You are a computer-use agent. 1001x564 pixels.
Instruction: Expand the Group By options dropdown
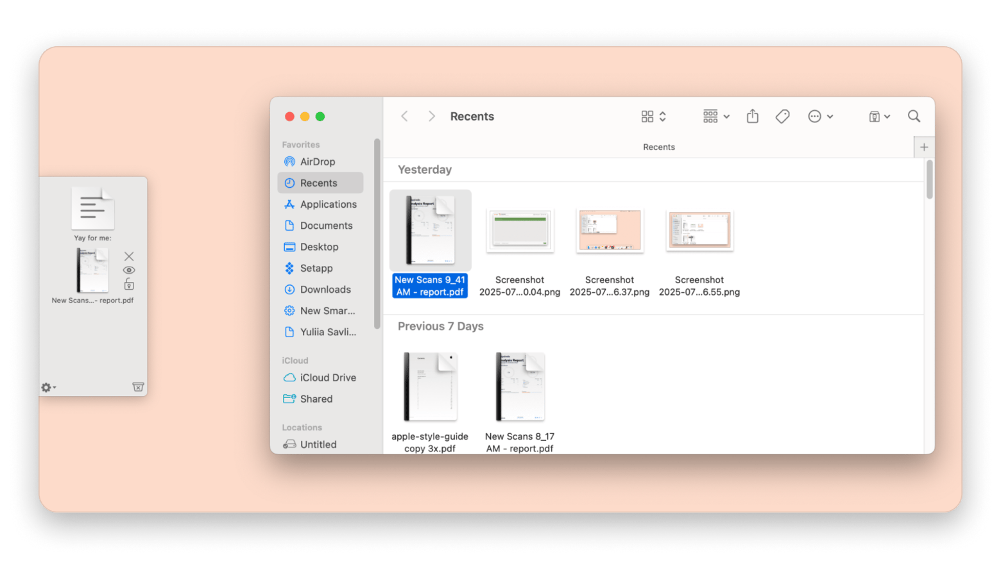[716, 116]
